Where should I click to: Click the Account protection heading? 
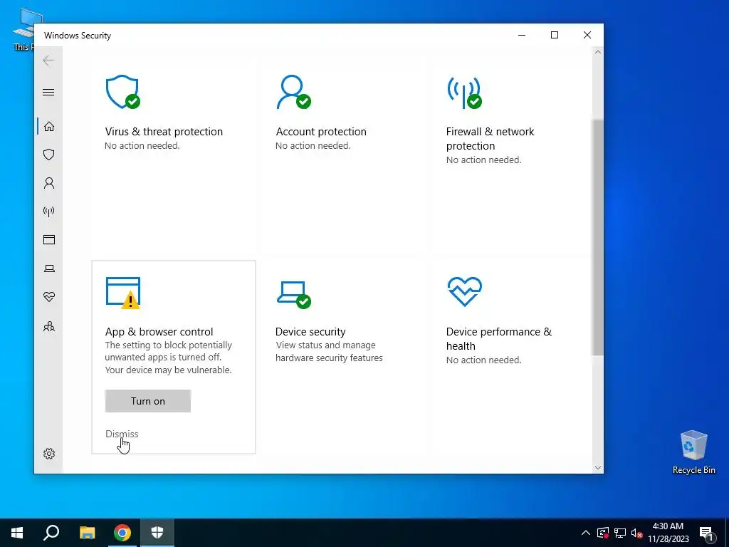point(321,132)
